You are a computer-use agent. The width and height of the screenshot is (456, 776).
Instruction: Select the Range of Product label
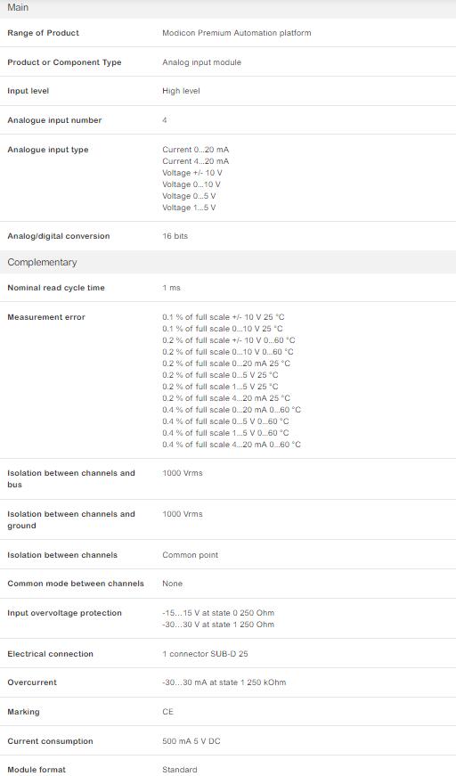coord(43,33)
